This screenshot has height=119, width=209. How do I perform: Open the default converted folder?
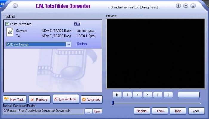[x=97, y=112]
